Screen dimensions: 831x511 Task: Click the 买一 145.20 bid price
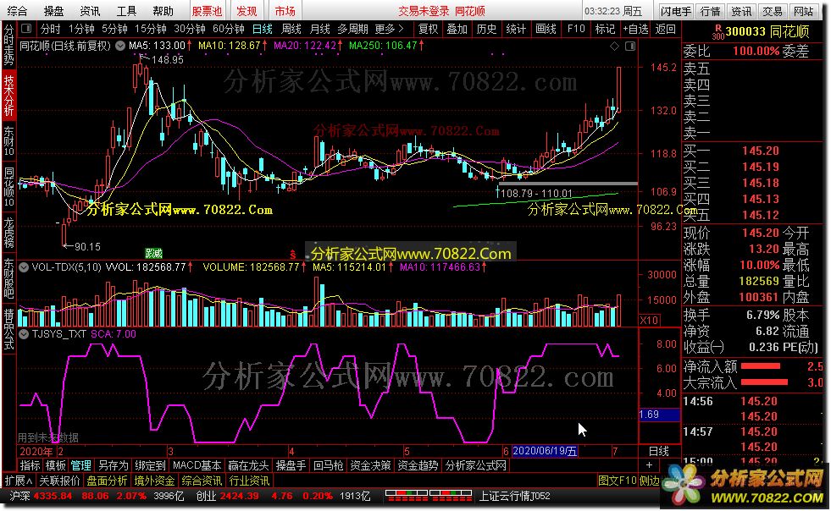761,151
